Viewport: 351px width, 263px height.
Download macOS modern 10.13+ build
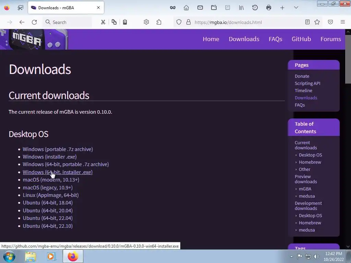coord(51,180)
